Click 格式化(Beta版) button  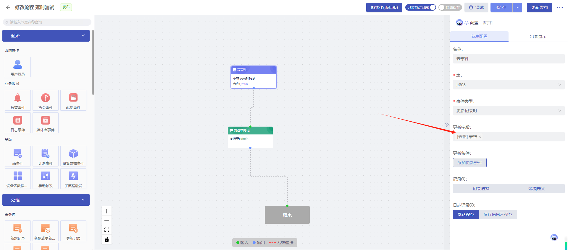tap(384, 7)
